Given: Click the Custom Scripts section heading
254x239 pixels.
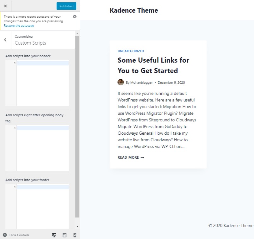Looking at the screenshot, I should (30, 43).
